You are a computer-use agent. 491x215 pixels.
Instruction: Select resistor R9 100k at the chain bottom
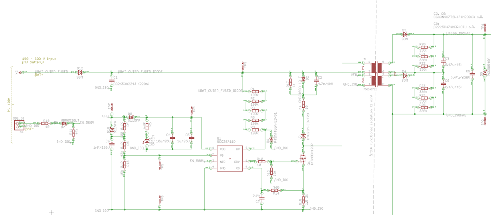point(255,130)
